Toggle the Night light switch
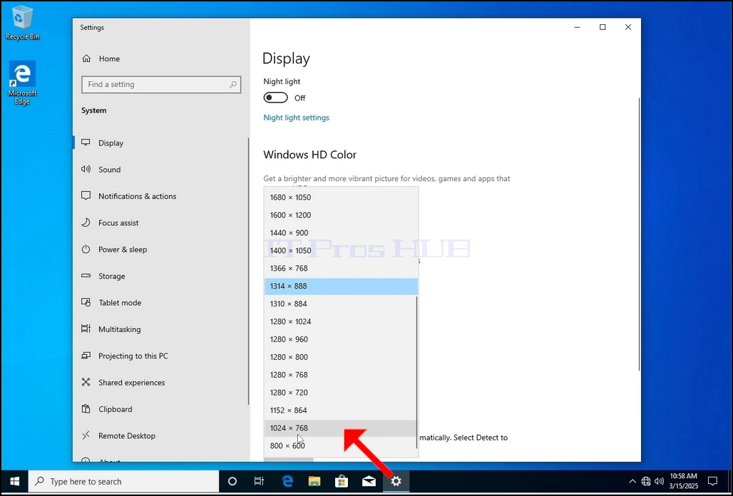Screen dimensions: 733x496 (x=275, y=98)
